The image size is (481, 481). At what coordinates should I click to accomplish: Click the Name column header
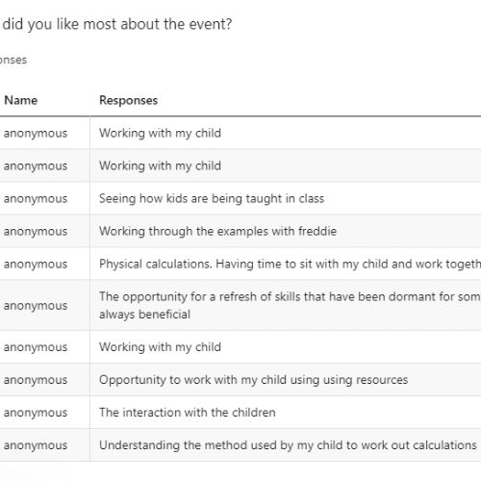[21, 100]
